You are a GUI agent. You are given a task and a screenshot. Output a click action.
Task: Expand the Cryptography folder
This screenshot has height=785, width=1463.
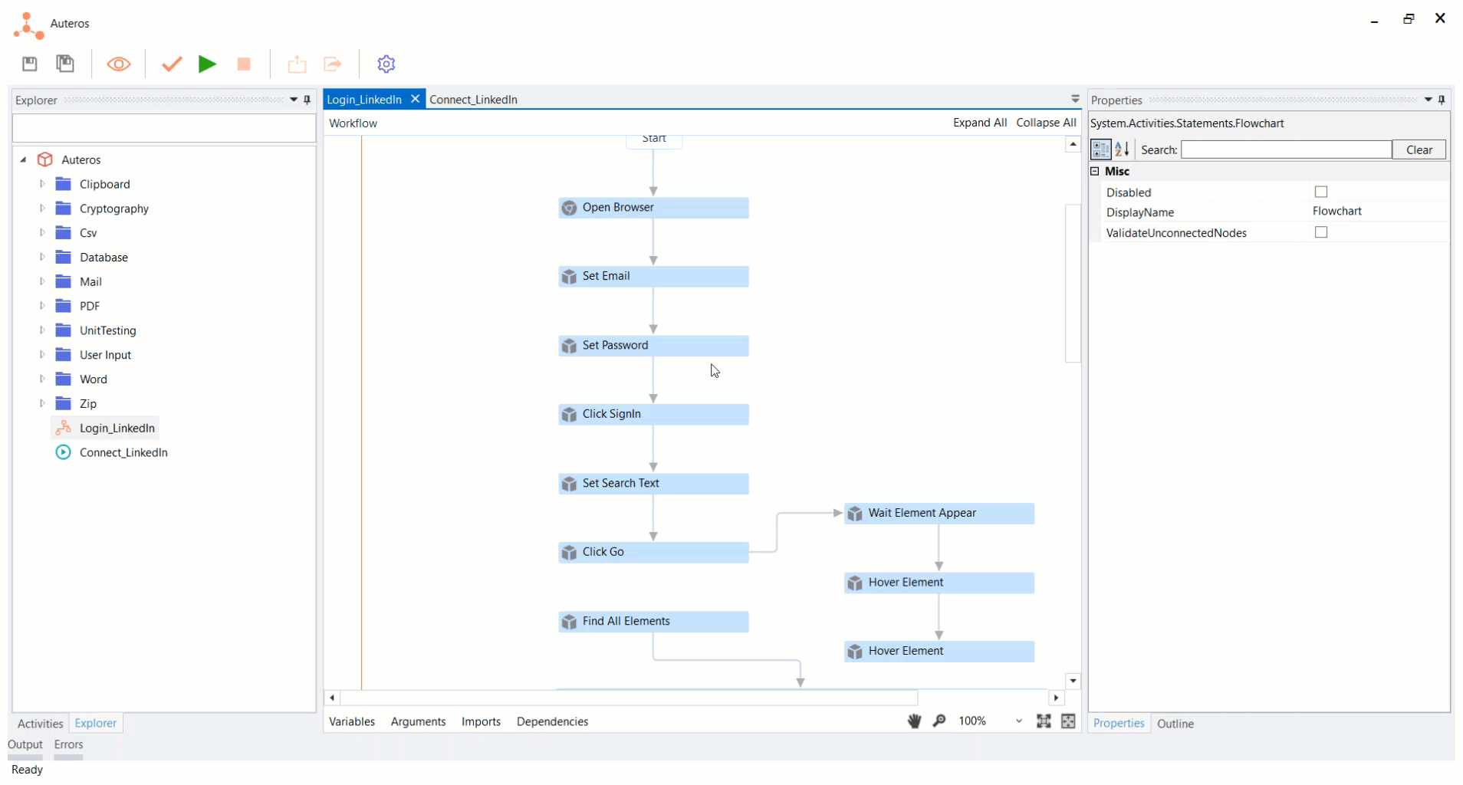tap(42, 209)
